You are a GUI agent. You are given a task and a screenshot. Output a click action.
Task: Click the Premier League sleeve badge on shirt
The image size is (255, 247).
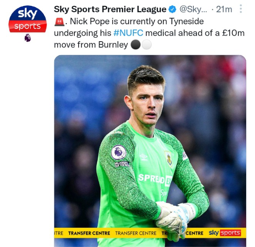(119, 152)
